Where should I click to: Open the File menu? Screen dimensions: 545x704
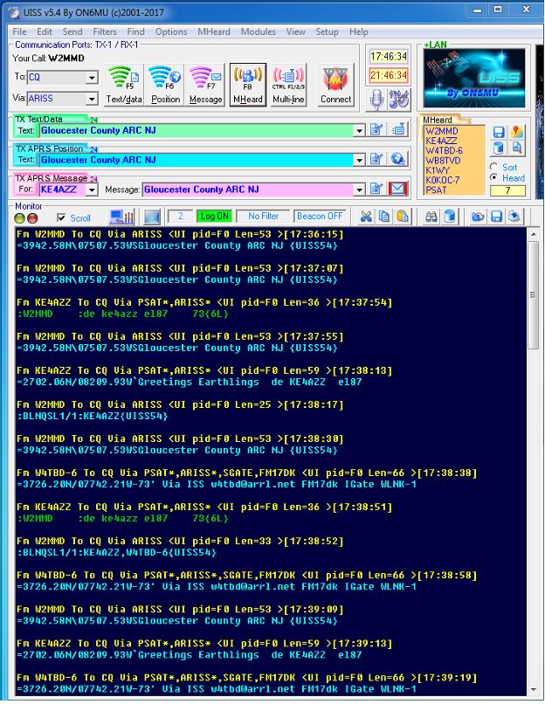(19, 31)
